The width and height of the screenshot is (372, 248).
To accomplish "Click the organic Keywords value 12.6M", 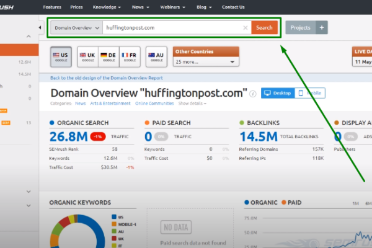I will (110, 158).
